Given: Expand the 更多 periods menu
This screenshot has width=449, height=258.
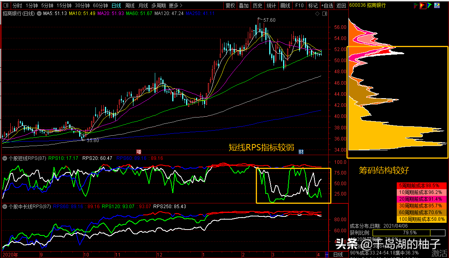Looking at the screenshot, I should point(175,6).
